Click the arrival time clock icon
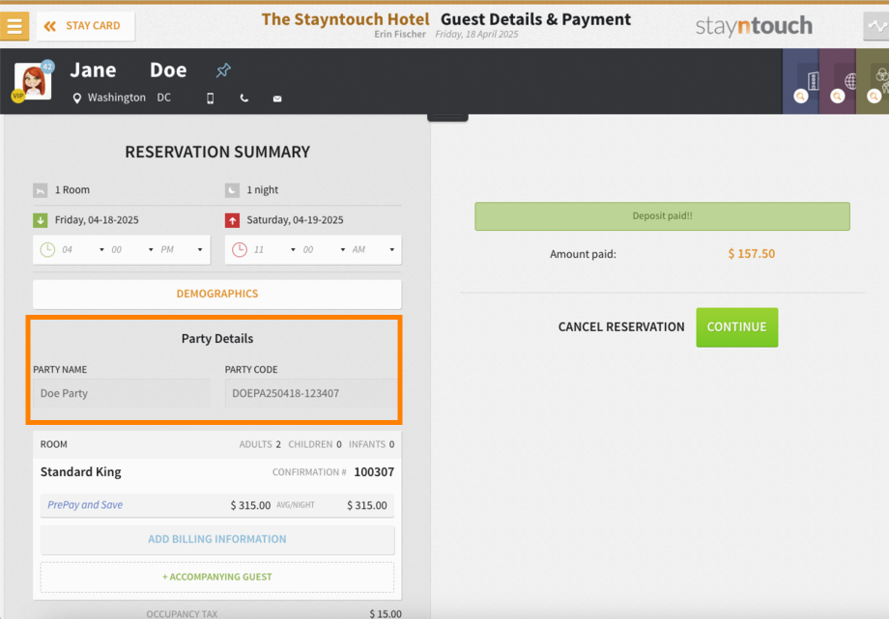 47,249
